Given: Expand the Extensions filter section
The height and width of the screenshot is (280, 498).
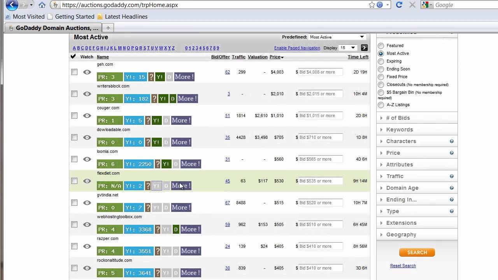Looking at the screenshot, I should point(417,223).
